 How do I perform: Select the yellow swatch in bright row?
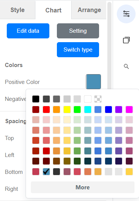pos(67,110)
